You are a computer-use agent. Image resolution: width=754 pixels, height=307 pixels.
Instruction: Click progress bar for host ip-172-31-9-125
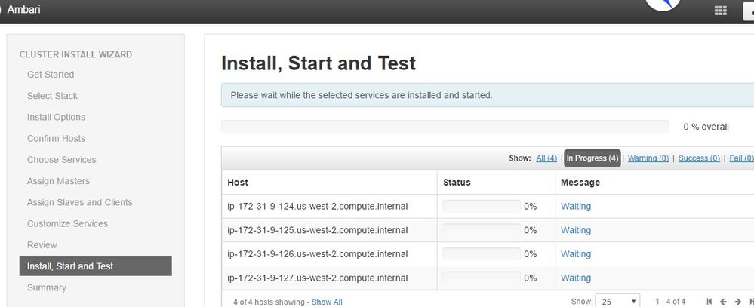(481, 230)
